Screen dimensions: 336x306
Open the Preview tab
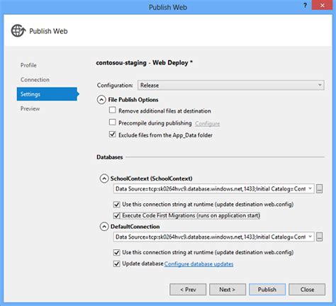coord(30,108)
